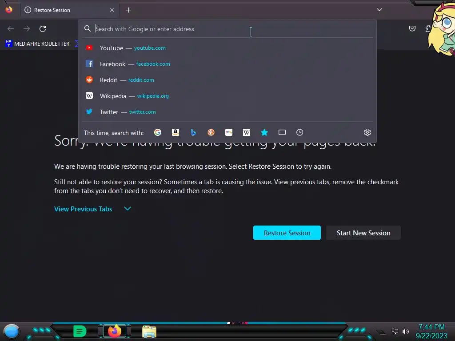455x341 pixels.
Task: Open the Start orb on taskbar
Action: tap(12, 331)
